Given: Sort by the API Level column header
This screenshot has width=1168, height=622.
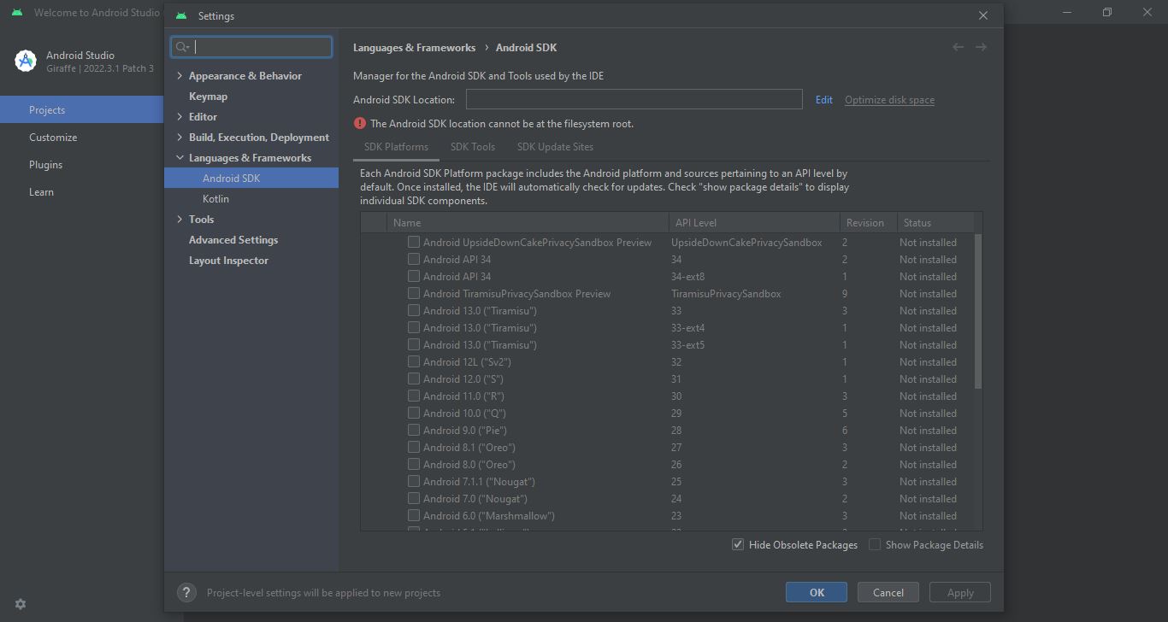Looking at the screenshot, I should point(753,222).
